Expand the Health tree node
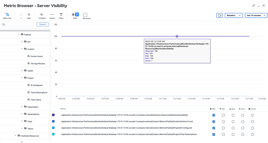The image size is (268, 143). [x=22, y=70]
